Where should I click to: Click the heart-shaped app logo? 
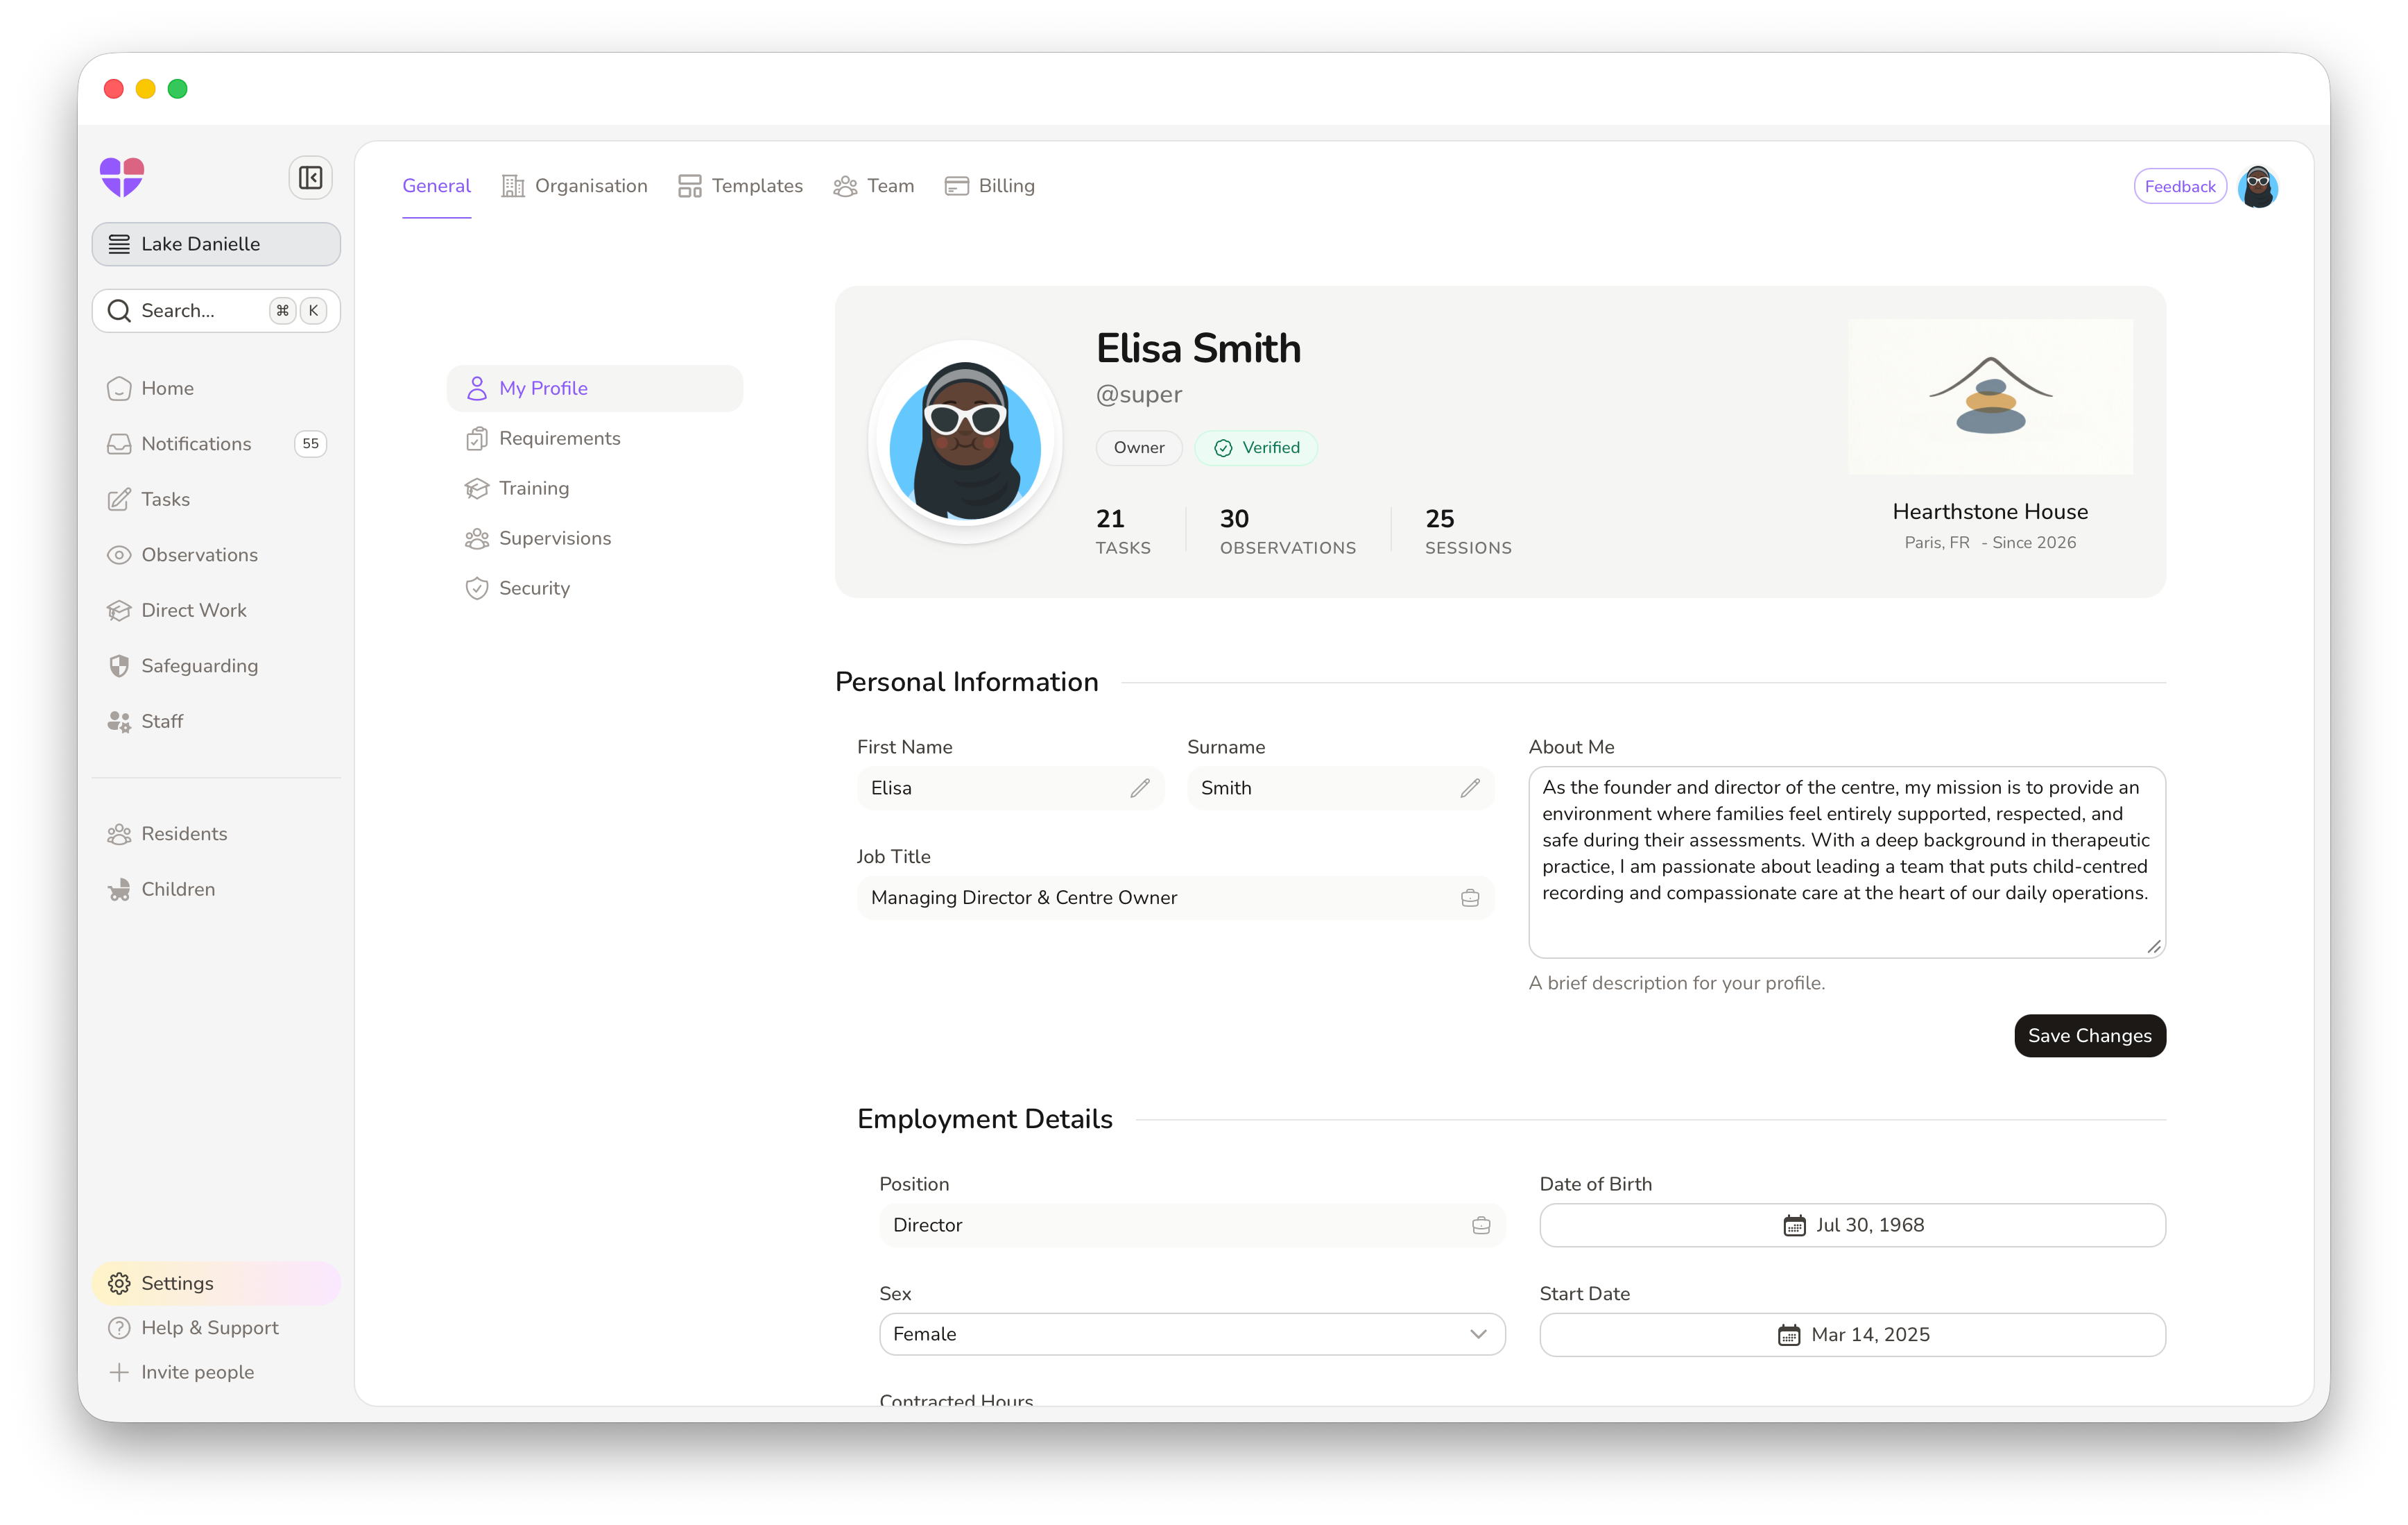pos(122,177)
